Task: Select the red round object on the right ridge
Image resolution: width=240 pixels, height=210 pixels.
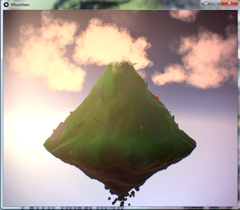Action: click(x=158, y=97)
